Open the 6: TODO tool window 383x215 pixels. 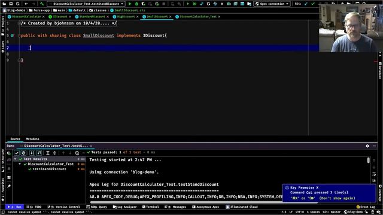click(34, 207)
